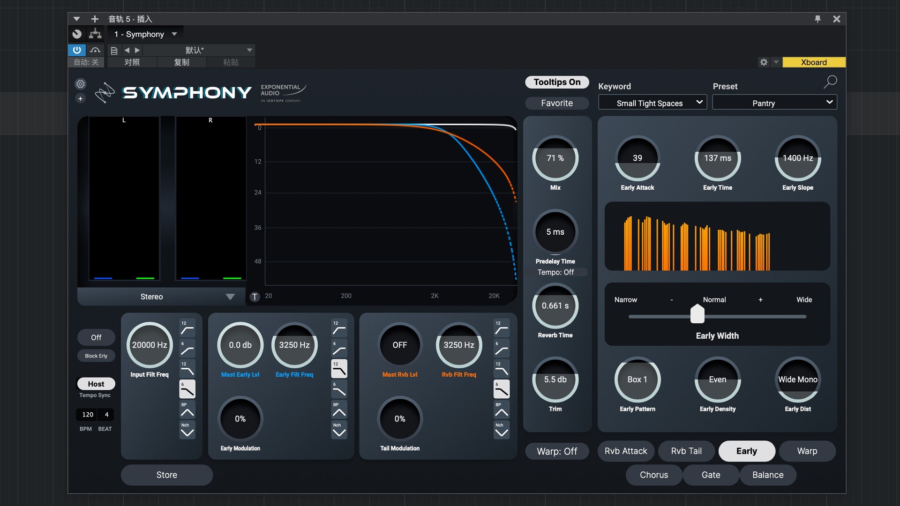Screen dimensions: 900x506
Task: Click the next preset arrow icon
Action: (137, 50)
